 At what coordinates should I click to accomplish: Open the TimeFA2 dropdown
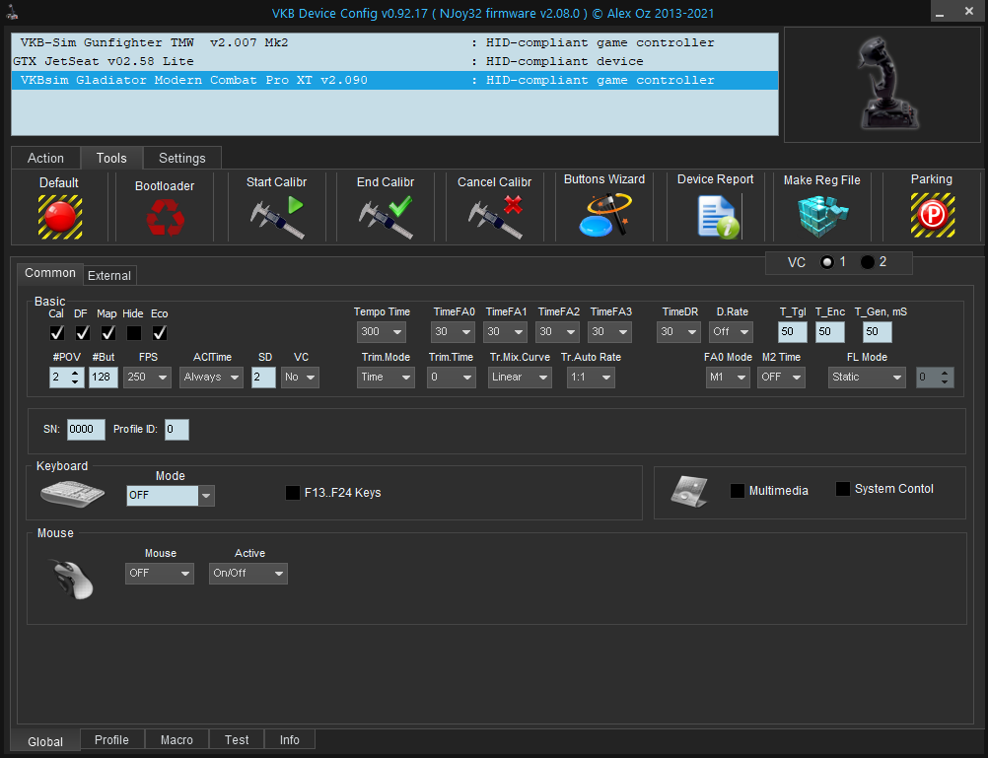[558, 332]
